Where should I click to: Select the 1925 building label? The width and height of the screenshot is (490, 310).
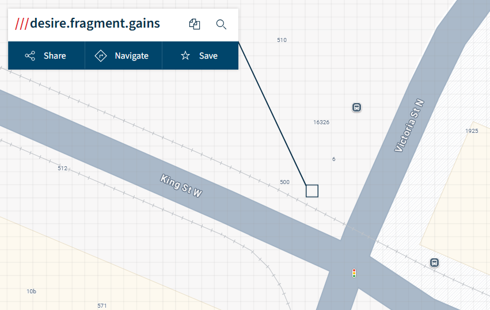click(x=472, y=131)
